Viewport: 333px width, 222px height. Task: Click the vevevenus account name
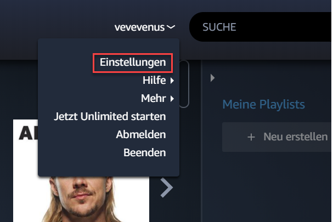point(139,27)
